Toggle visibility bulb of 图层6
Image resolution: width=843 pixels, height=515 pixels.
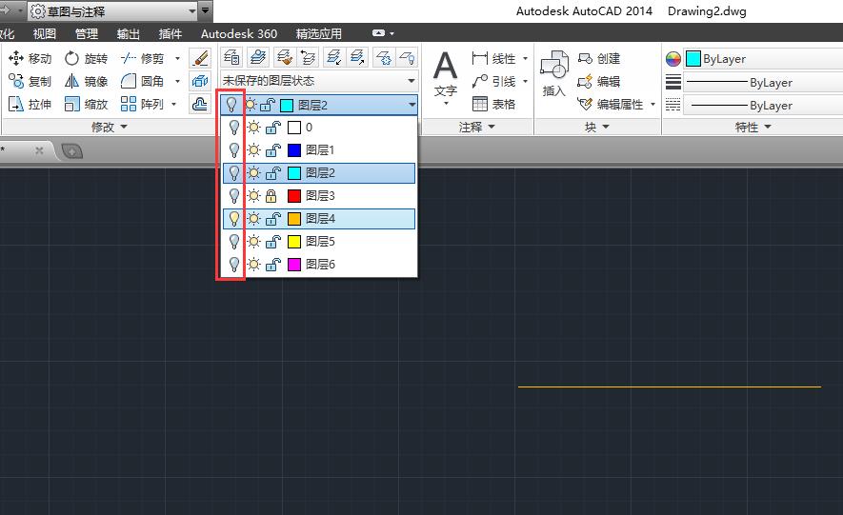(234, 265)
